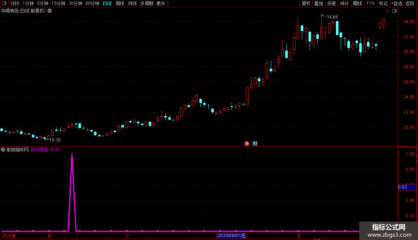Open F10 company information
418x240 pixels.
(371, 3)
